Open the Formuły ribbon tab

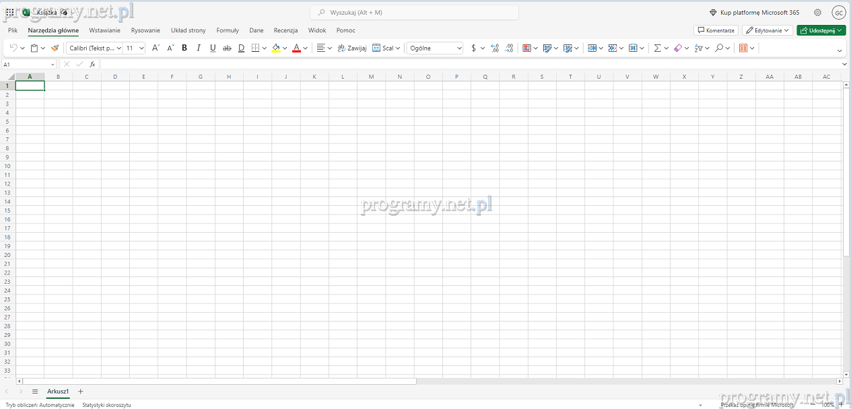228,30
